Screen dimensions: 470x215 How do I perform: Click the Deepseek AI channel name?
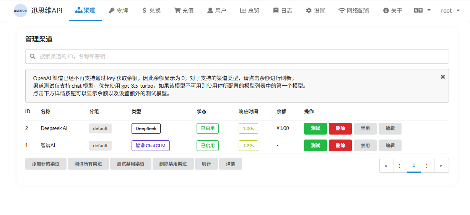[54, 128]
